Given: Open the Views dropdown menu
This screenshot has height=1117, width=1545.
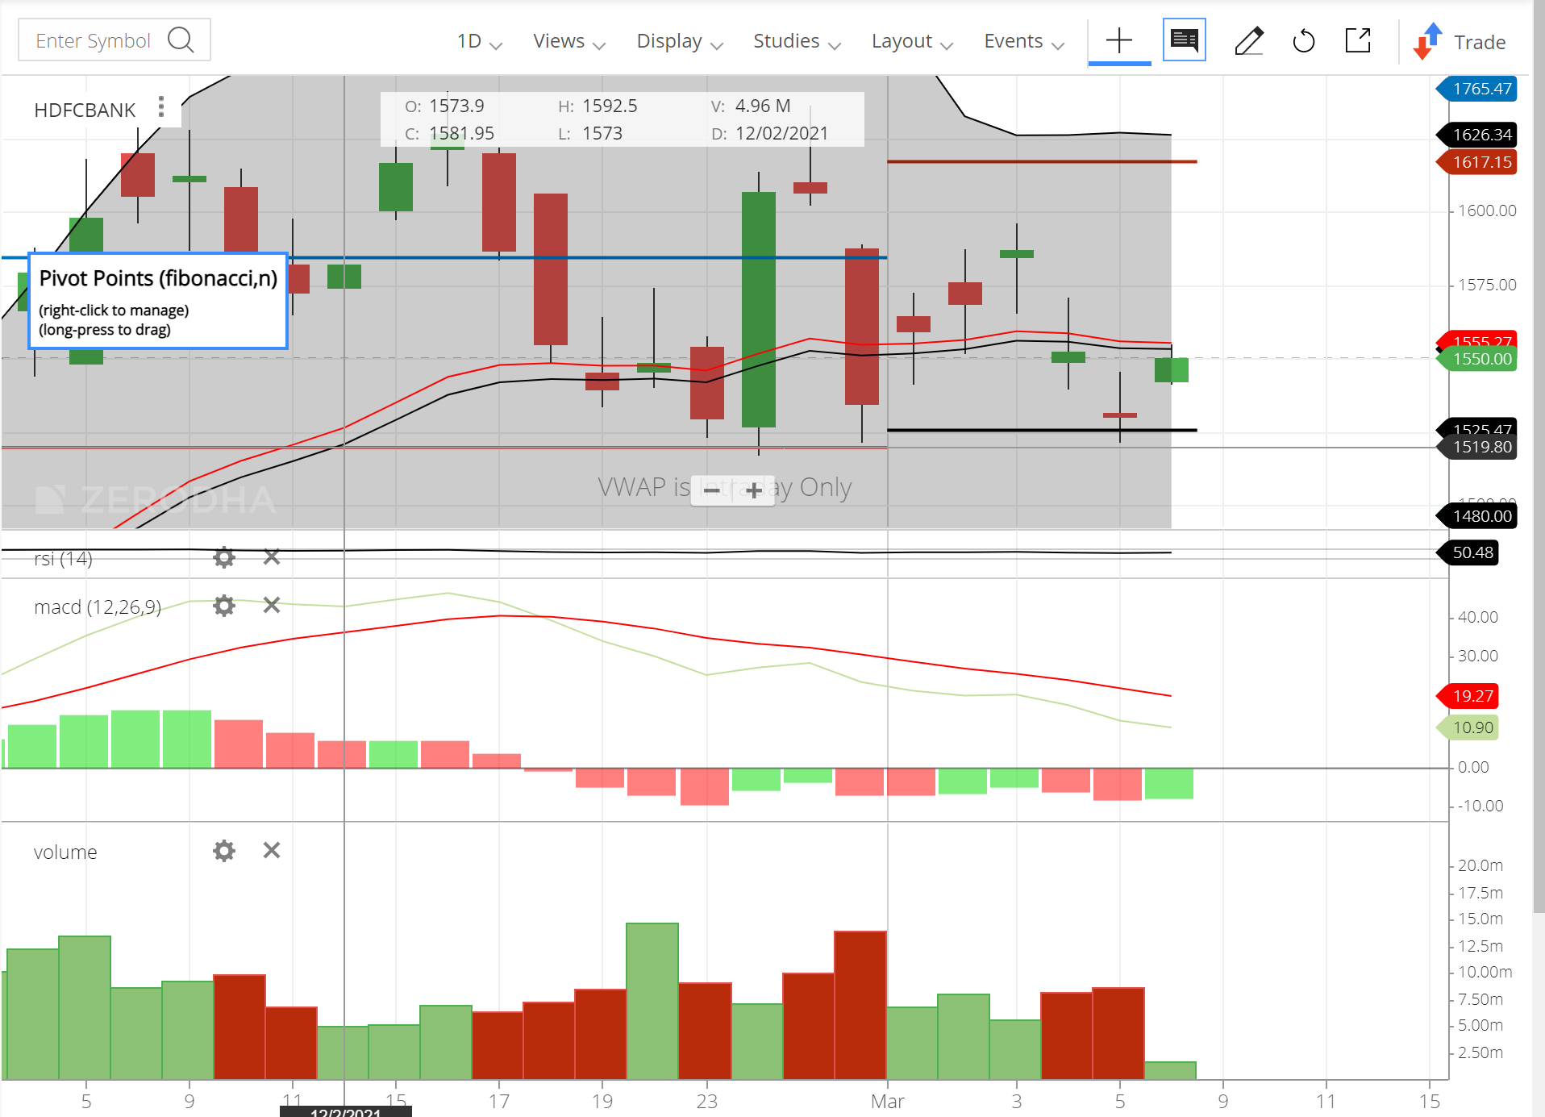Looking at the screenshot, I should pyautogui.click(x=568, y=41).
